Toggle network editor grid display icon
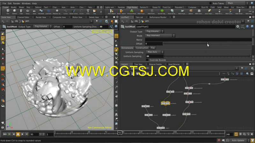Screen dimensions: 255x143 click(242, 74)
